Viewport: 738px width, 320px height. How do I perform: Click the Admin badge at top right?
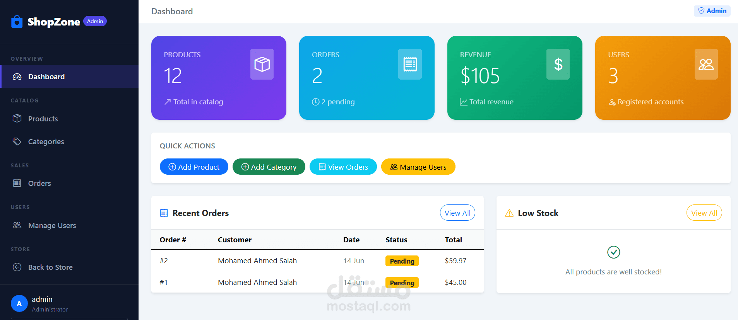point(712,11)
